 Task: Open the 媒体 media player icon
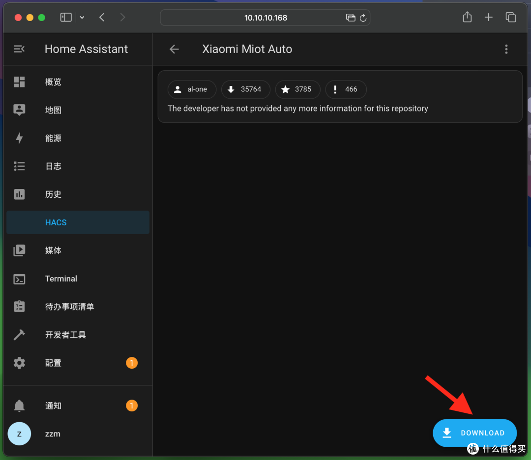[19, 250]
